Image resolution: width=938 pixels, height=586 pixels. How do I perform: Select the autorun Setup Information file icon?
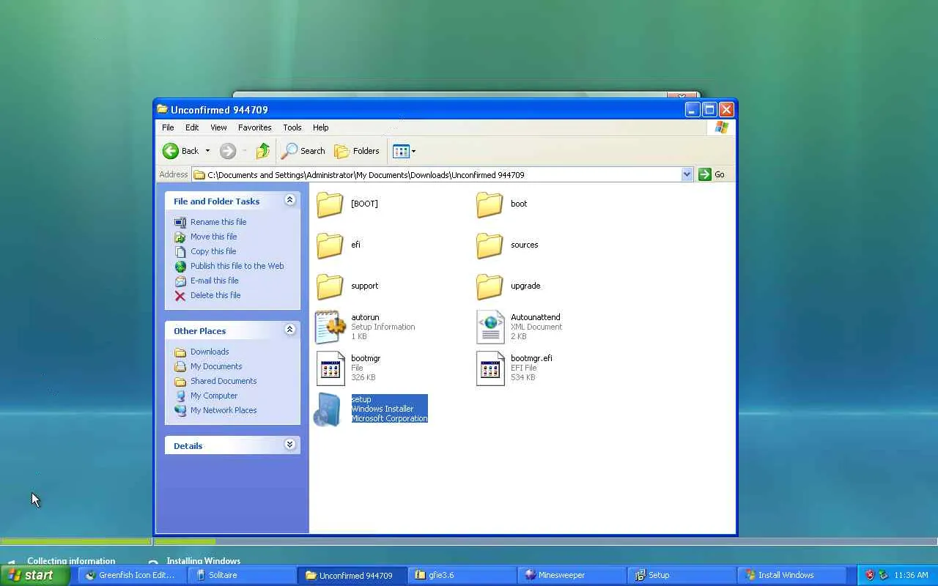pyautogui.click(x=330, y=327)
